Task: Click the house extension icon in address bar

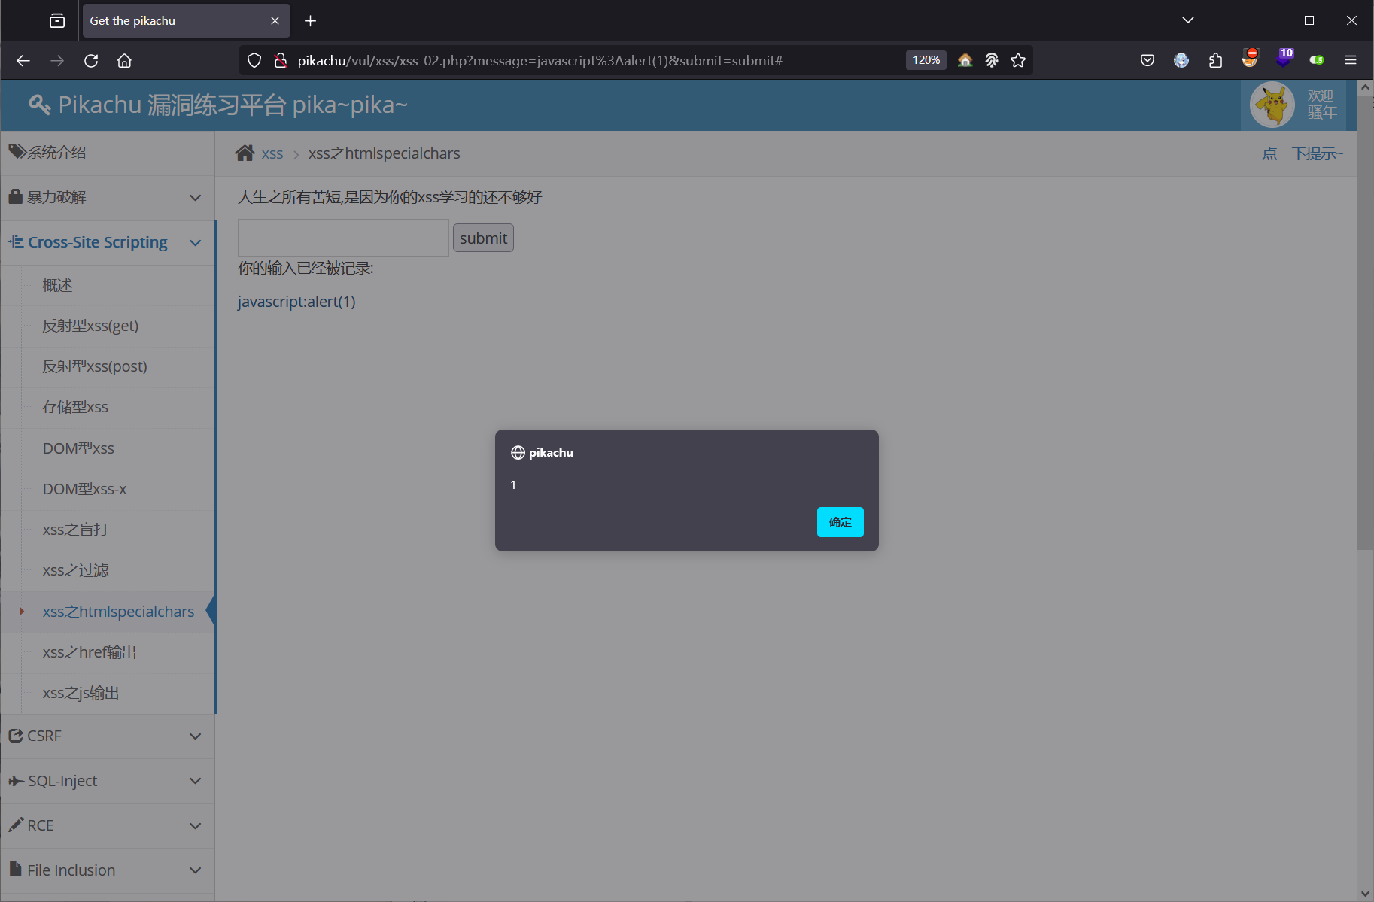Action: tap(965, 60)
